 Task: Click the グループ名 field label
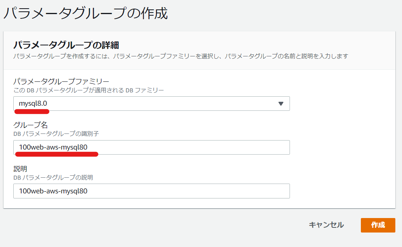point(31,125)
